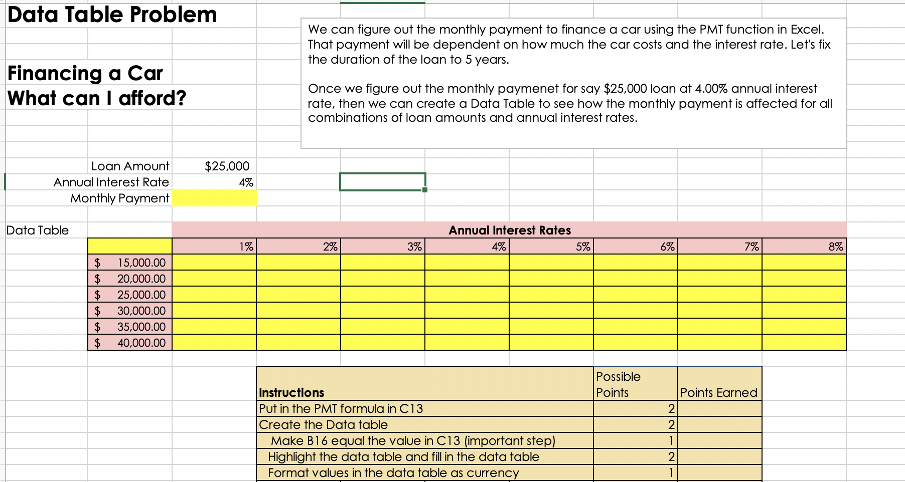Select yellow cell for 15,000.00 at 1%
This screenshot has height=482, width=905.
[x=214, y=262]
